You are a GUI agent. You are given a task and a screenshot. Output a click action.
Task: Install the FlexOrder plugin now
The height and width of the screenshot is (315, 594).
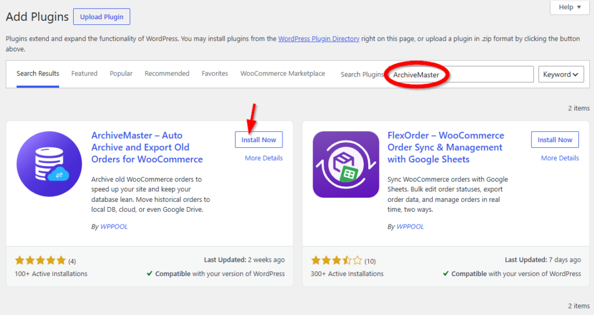[555, 139]
